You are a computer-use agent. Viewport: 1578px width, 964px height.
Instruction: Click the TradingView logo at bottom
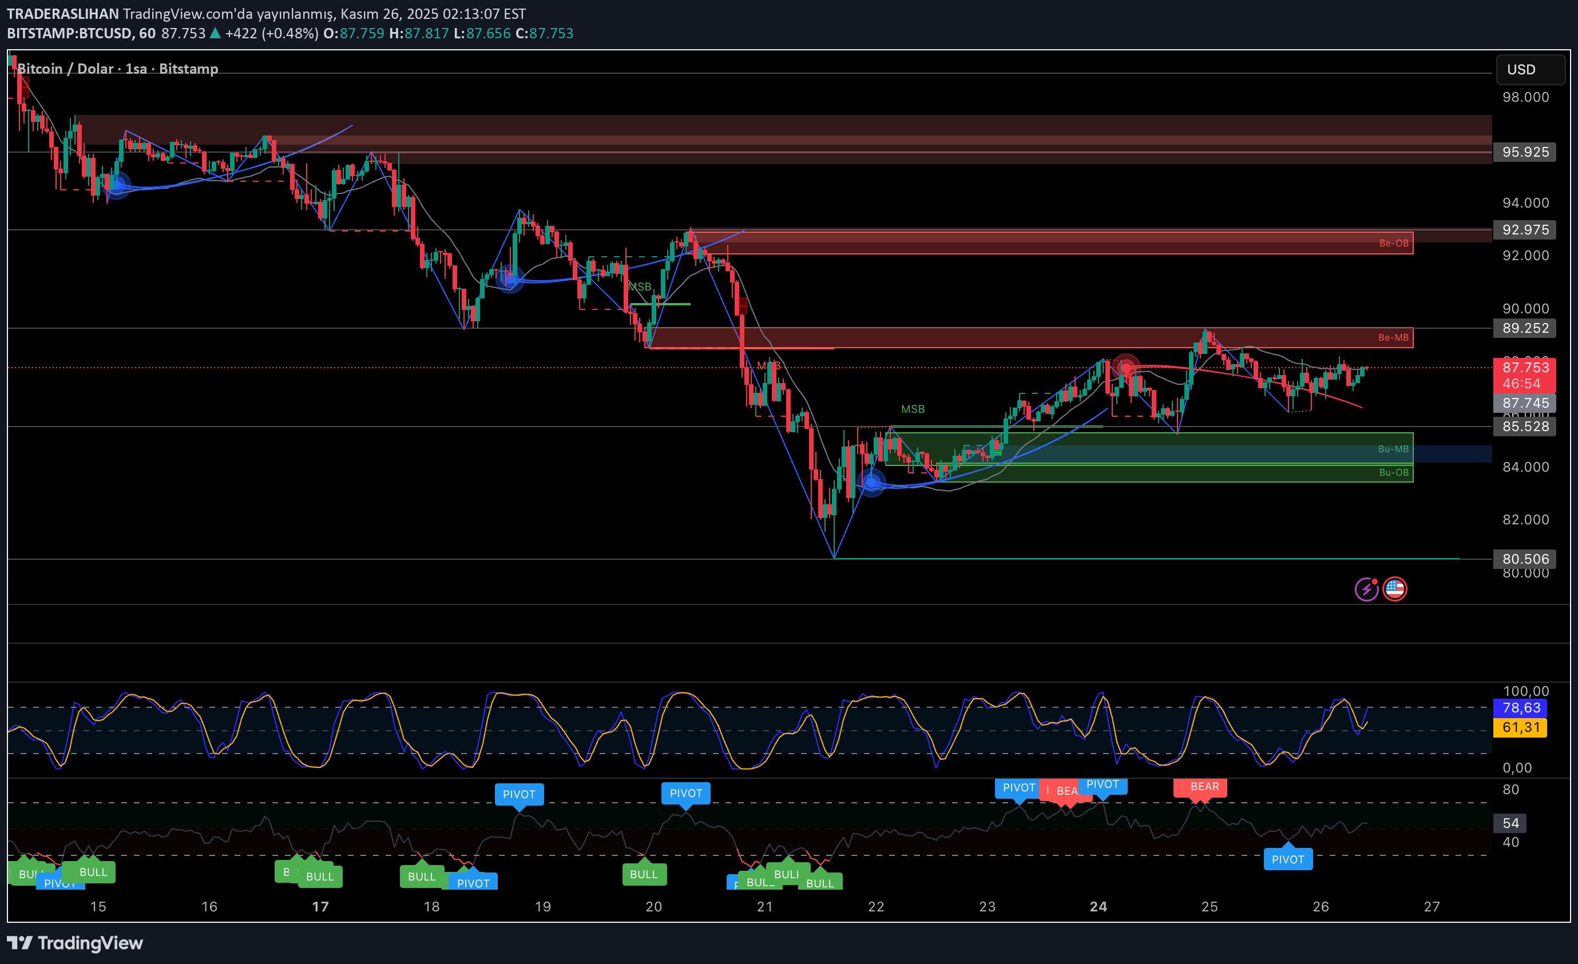(x=75, y=942)
